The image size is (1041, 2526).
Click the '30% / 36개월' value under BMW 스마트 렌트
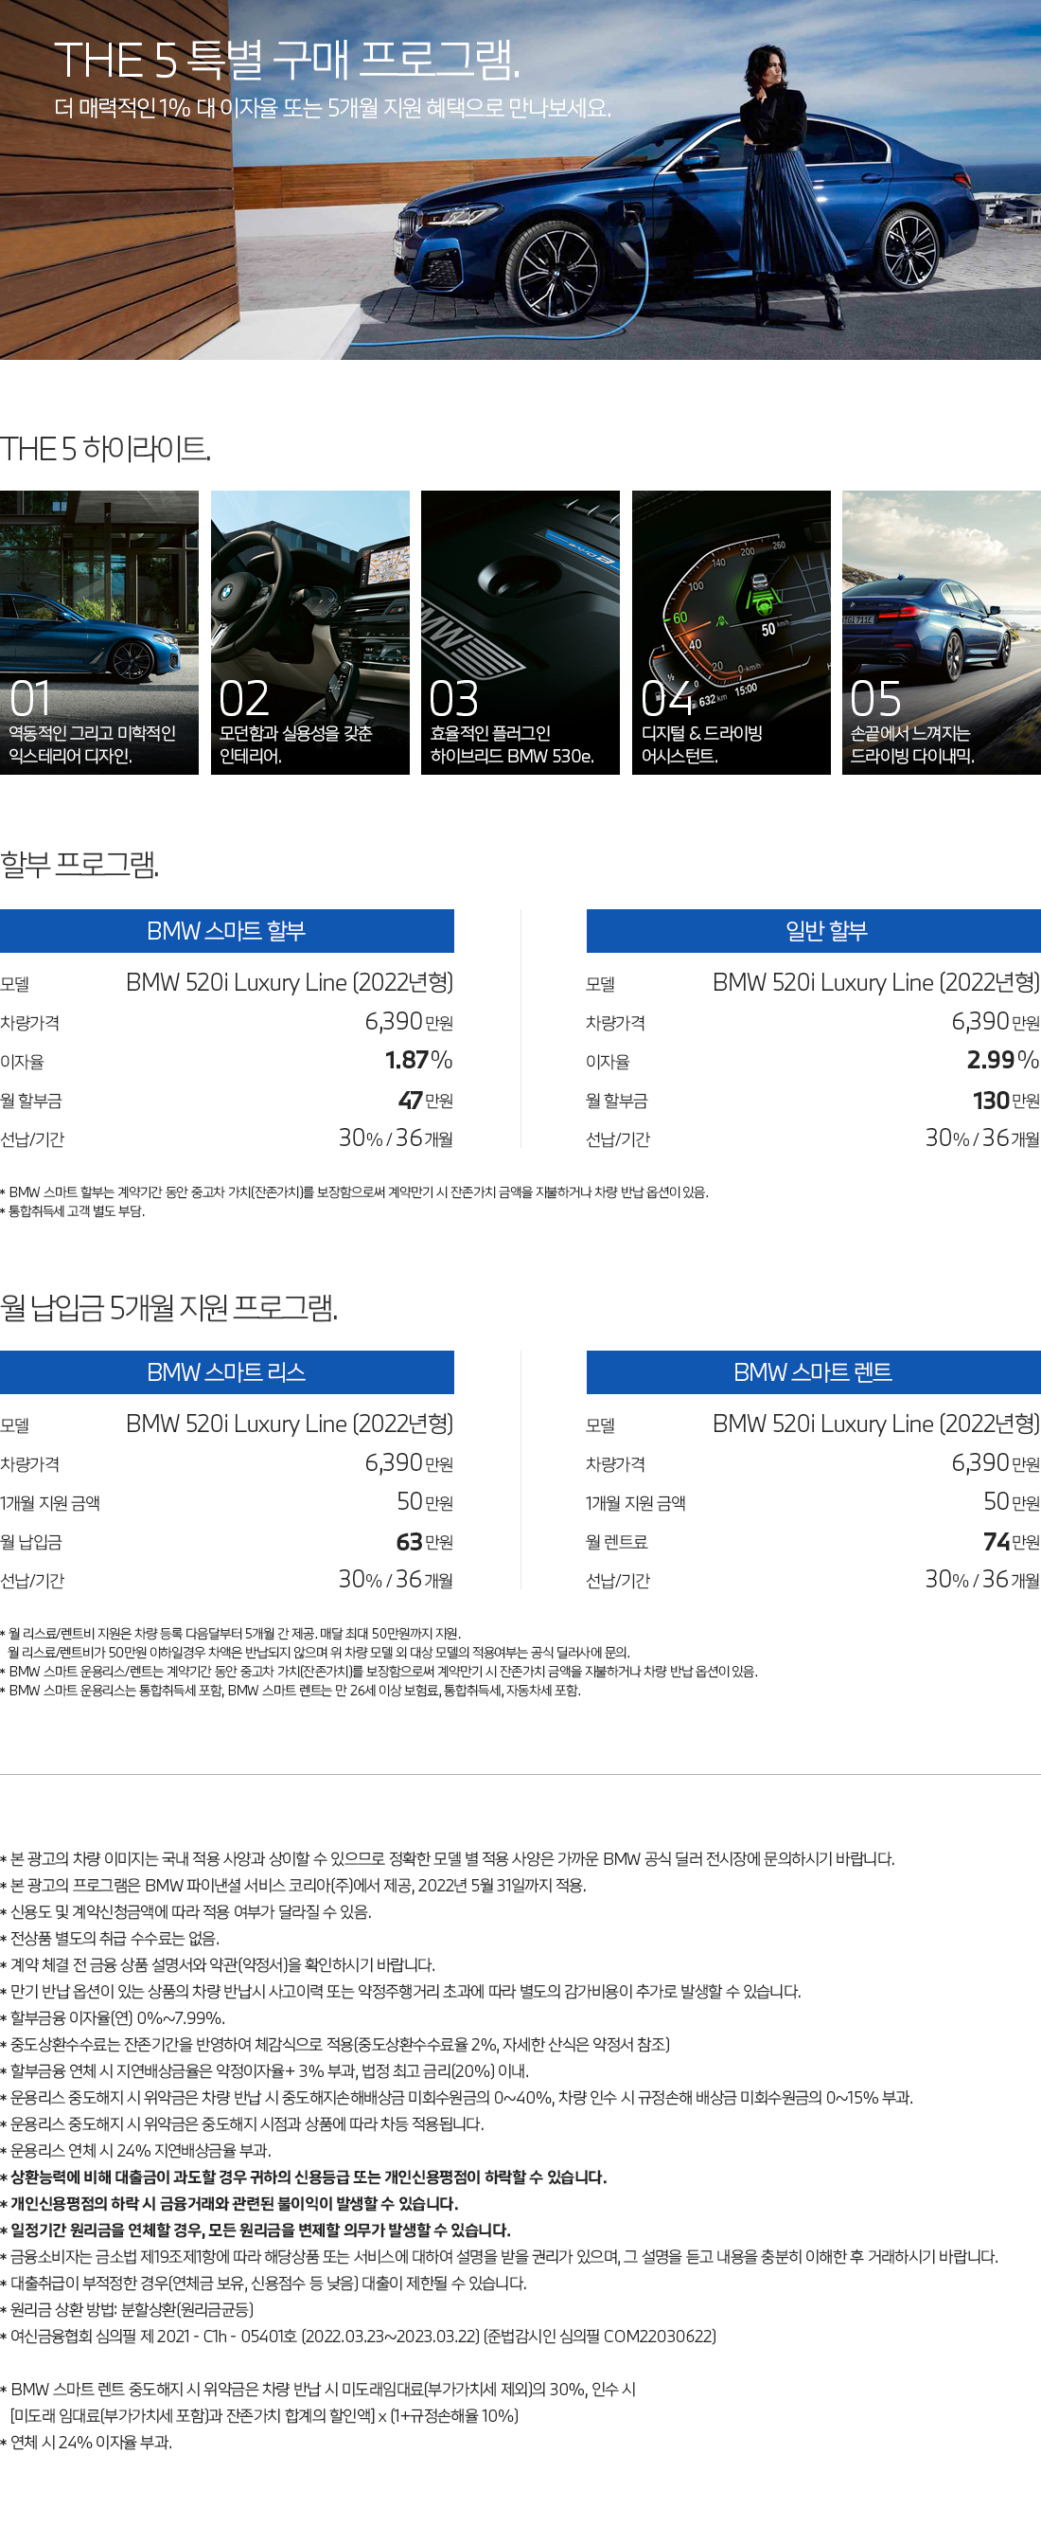tap(983, 1580)
